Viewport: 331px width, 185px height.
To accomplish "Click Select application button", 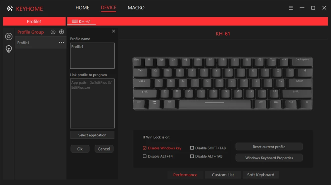I will click(92, 135).
